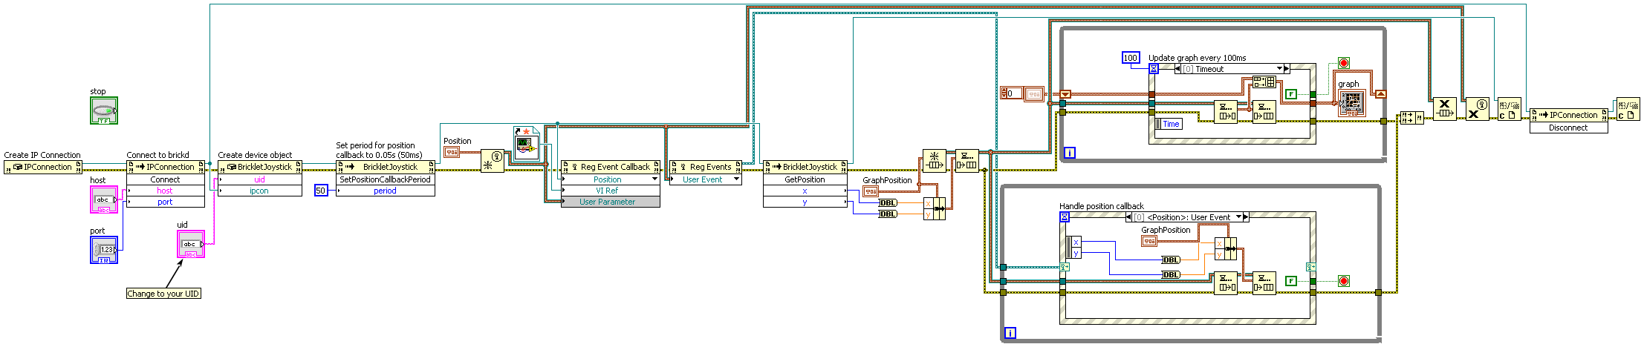
Task: Toggle the lower loop's stop condition terminal
Action: point(1343,281)
